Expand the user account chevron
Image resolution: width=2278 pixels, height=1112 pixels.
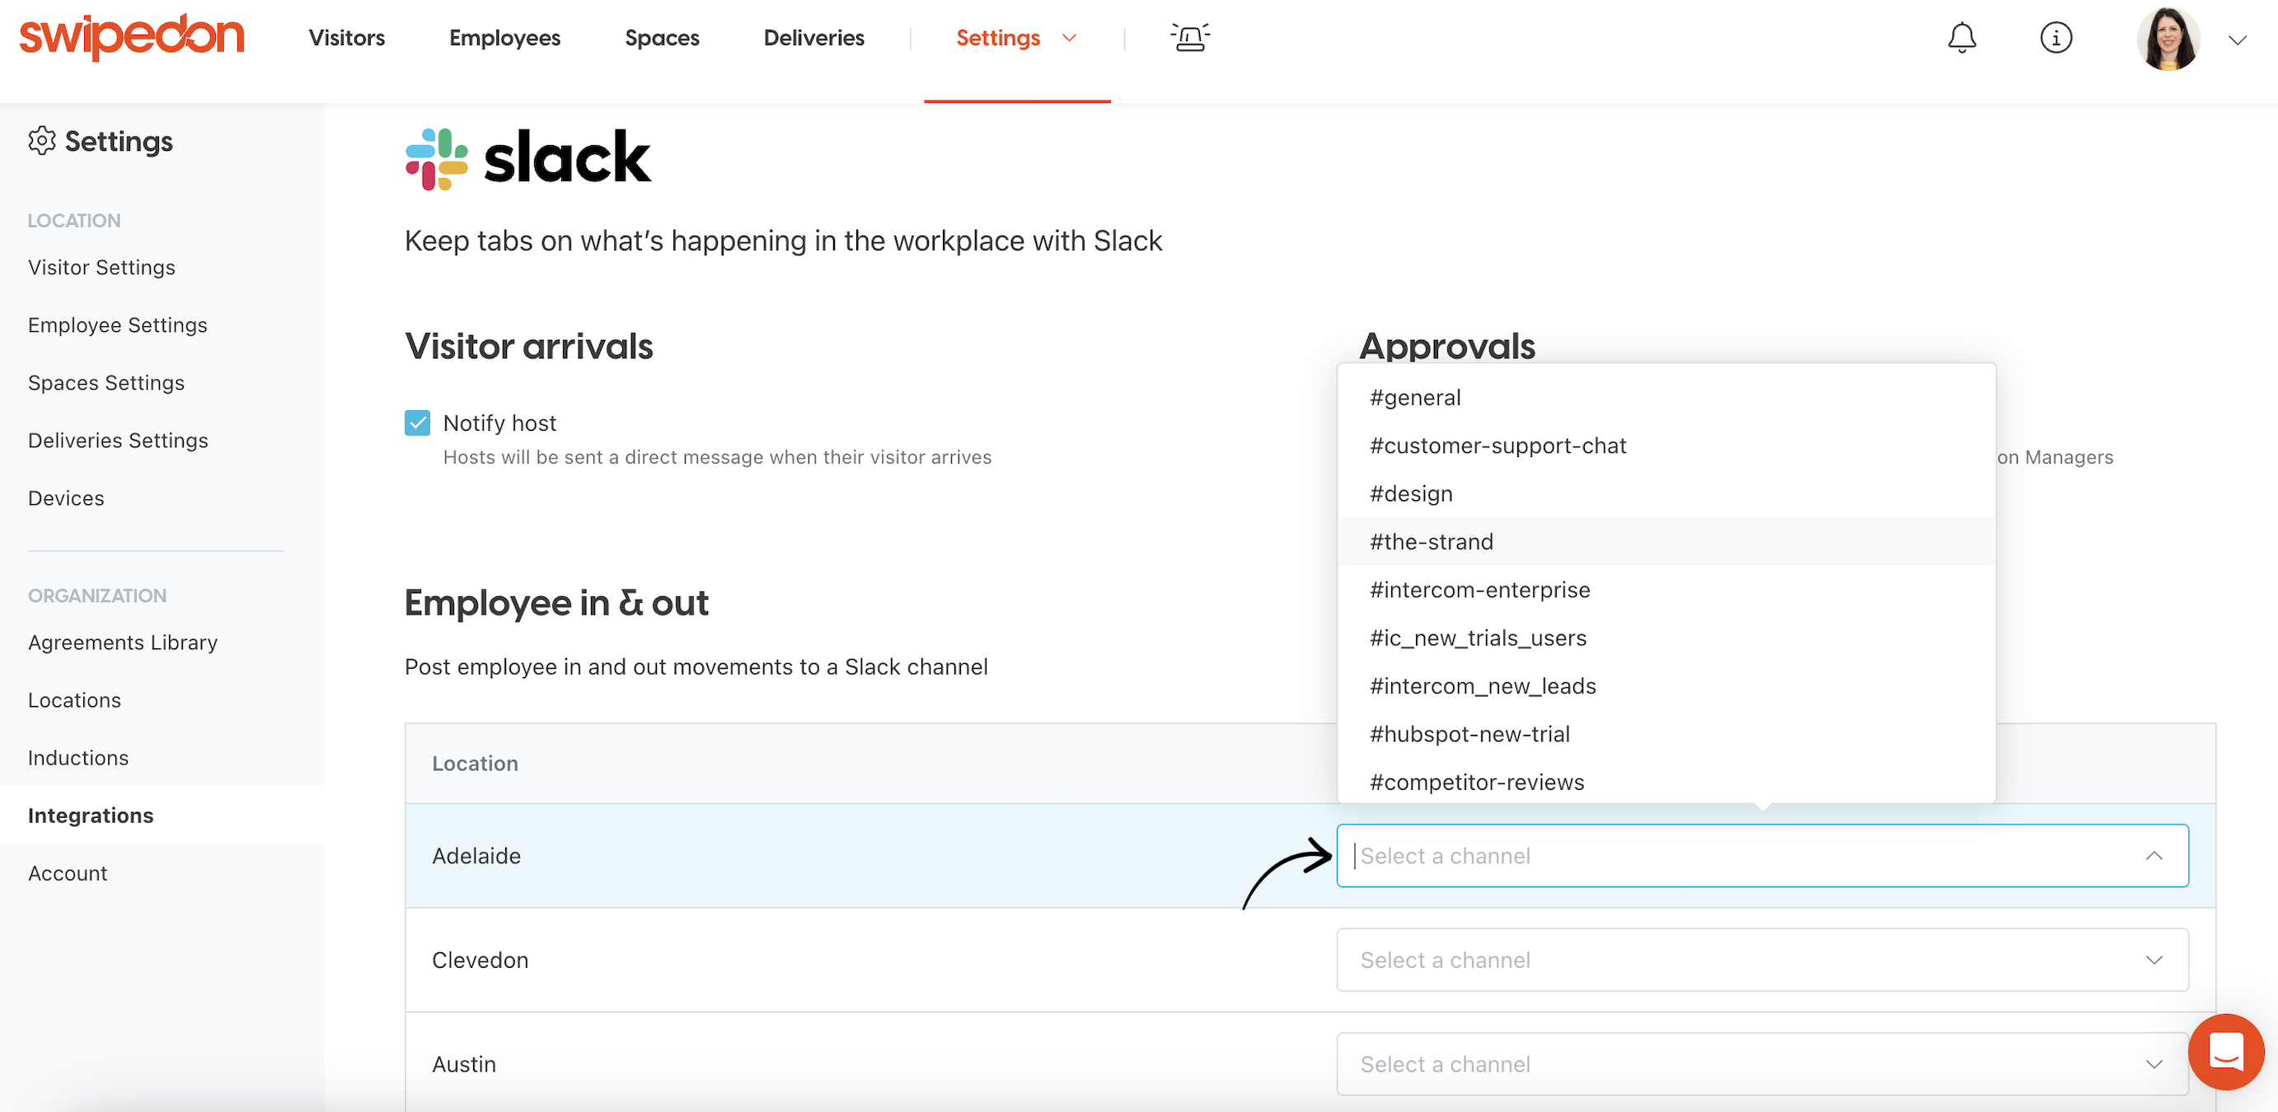tap(2238, 40)
